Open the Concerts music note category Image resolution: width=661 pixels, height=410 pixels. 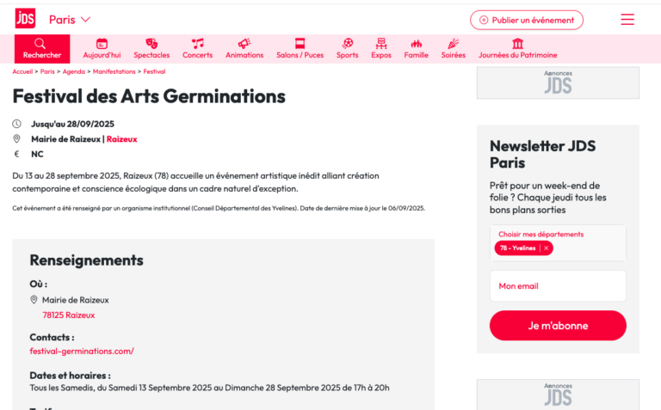[x=197, y=43]
